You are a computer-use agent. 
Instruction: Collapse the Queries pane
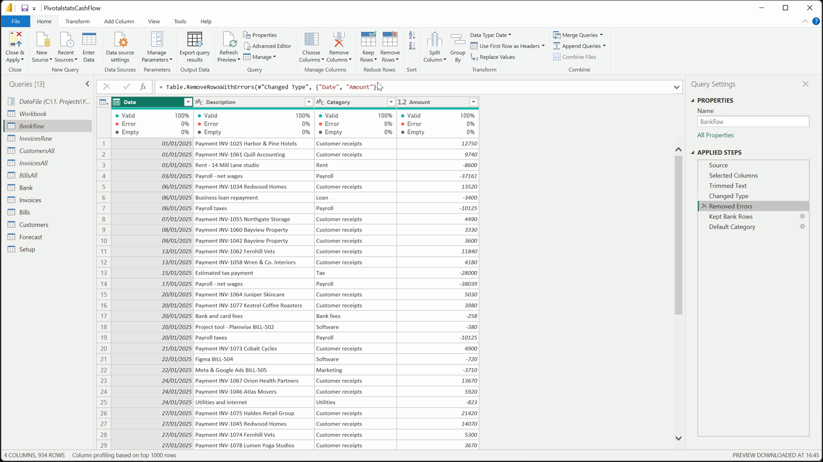pos(87,84)
